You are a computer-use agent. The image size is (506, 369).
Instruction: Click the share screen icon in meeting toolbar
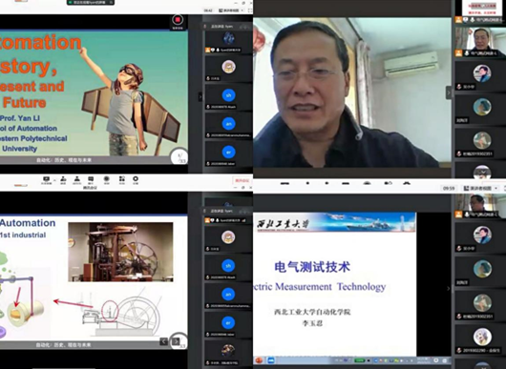(x=46, y=179)
